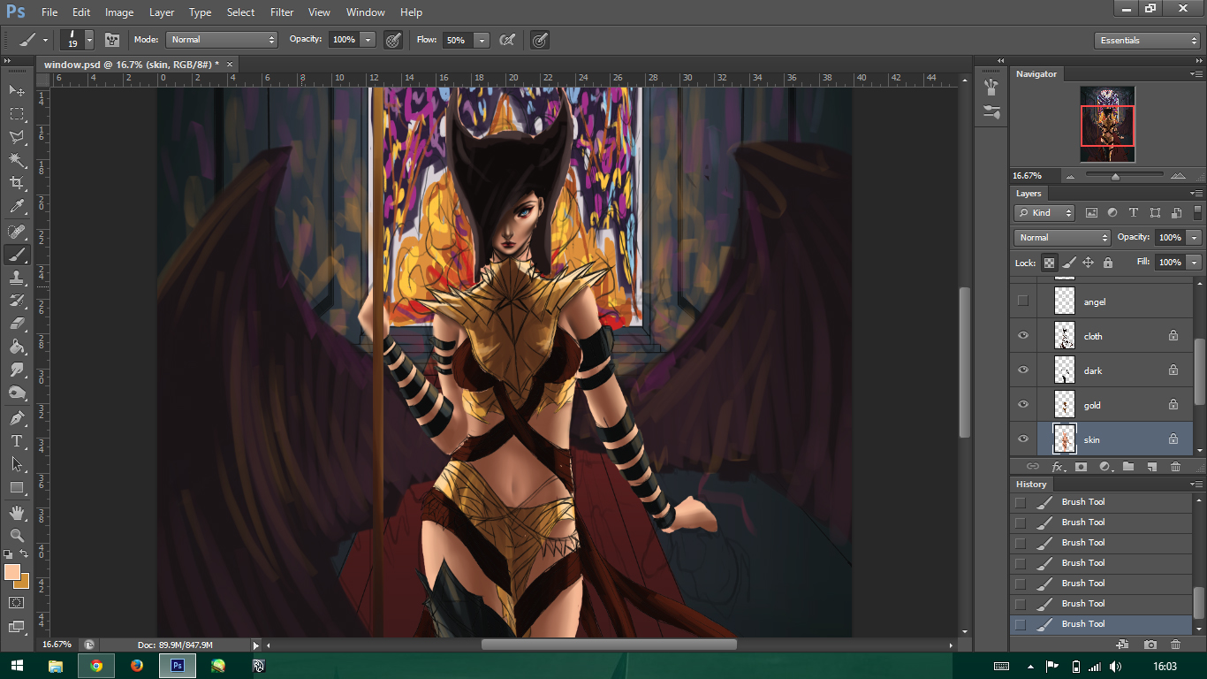Open the File menu
Viewport: 1207px width, 679px height.
[49, 12]
